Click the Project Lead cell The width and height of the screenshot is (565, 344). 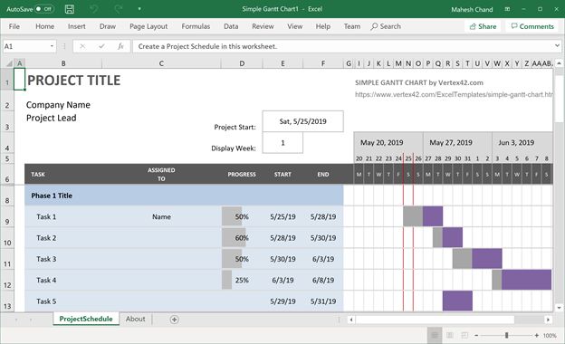coord(52,118)
